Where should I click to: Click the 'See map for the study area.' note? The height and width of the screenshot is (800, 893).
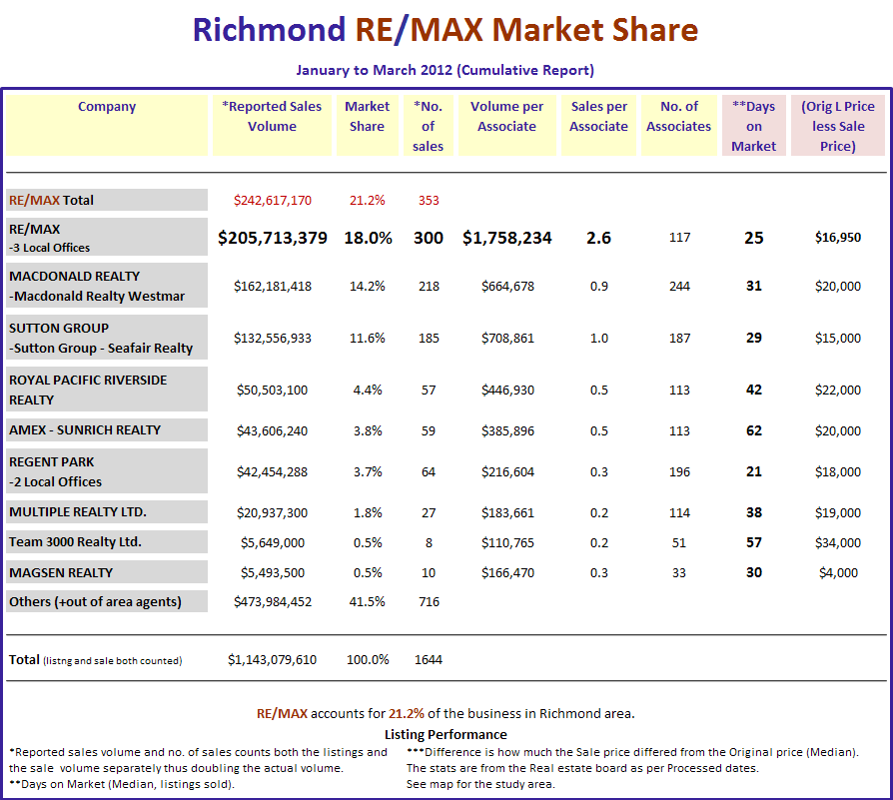click(x=480, y=784)
